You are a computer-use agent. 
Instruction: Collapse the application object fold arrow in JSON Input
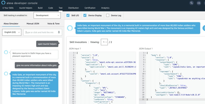pyautogui.click(x=75, y=65)
